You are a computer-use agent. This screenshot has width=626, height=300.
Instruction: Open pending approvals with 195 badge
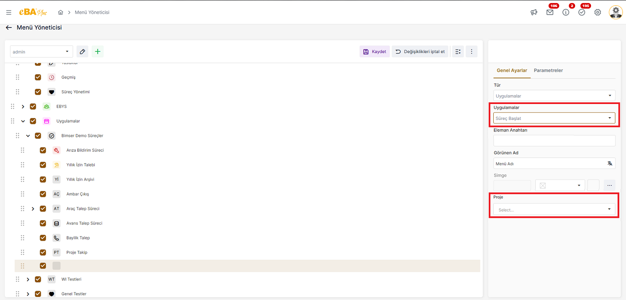[582, 12]
